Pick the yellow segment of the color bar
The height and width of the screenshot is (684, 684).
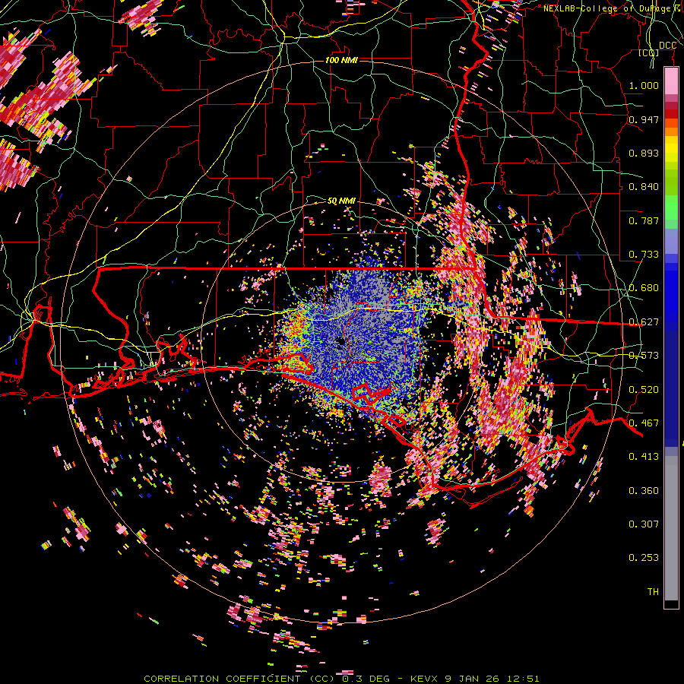point(671,150)
